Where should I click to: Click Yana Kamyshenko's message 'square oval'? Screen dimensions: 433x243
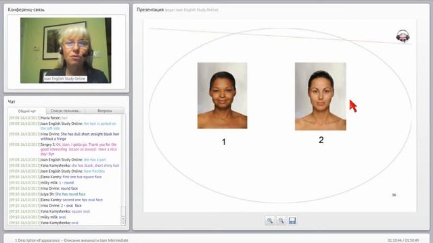(x=81, y=211)
